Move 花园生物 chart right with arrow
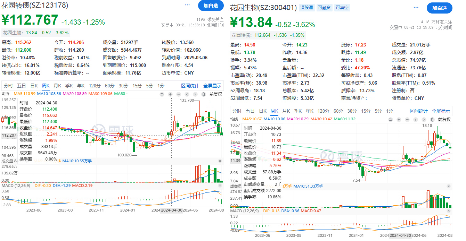The width and height of the screenshot is (466, 241). pyautogui.click(x=424, y=120)
